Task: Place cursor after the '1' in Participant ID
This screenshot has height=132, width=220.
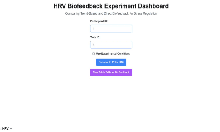Action: [95, 28]
